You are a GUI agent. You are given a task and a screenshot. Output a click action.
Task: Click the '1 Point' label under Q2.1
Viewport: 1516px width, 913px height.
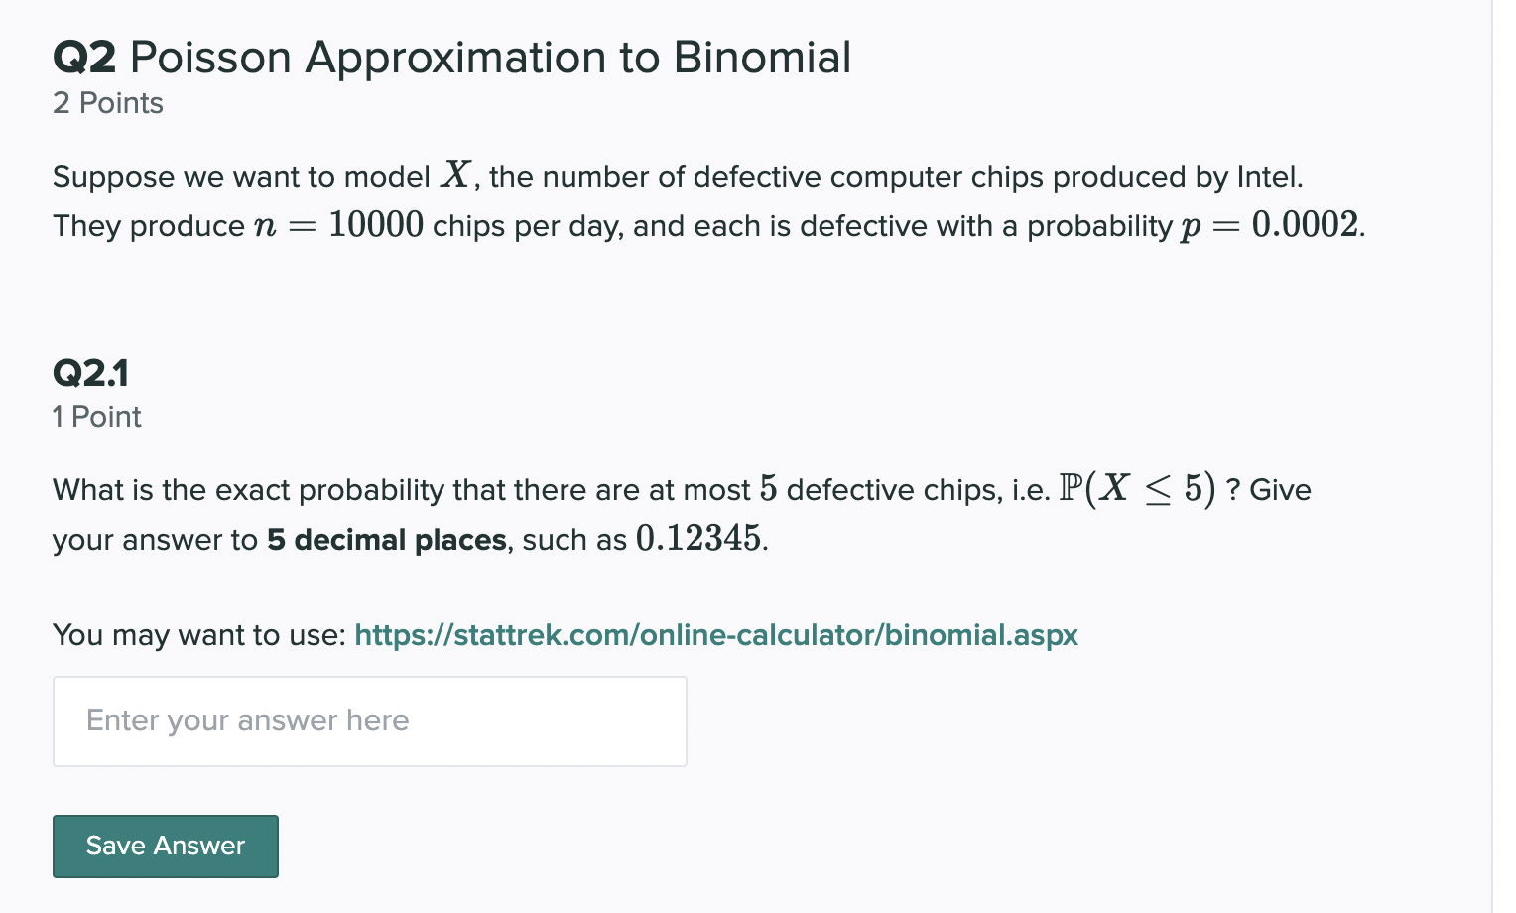coord(96,417)
